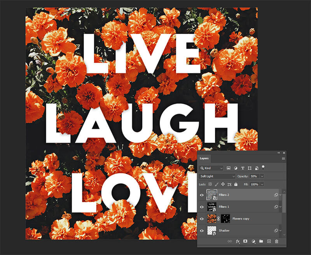Click lock image pixels brush icon

click(216, 184)
